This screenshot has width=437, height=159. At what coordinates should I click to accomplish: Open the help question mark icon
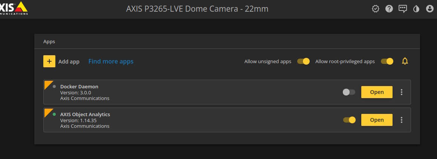389,9
